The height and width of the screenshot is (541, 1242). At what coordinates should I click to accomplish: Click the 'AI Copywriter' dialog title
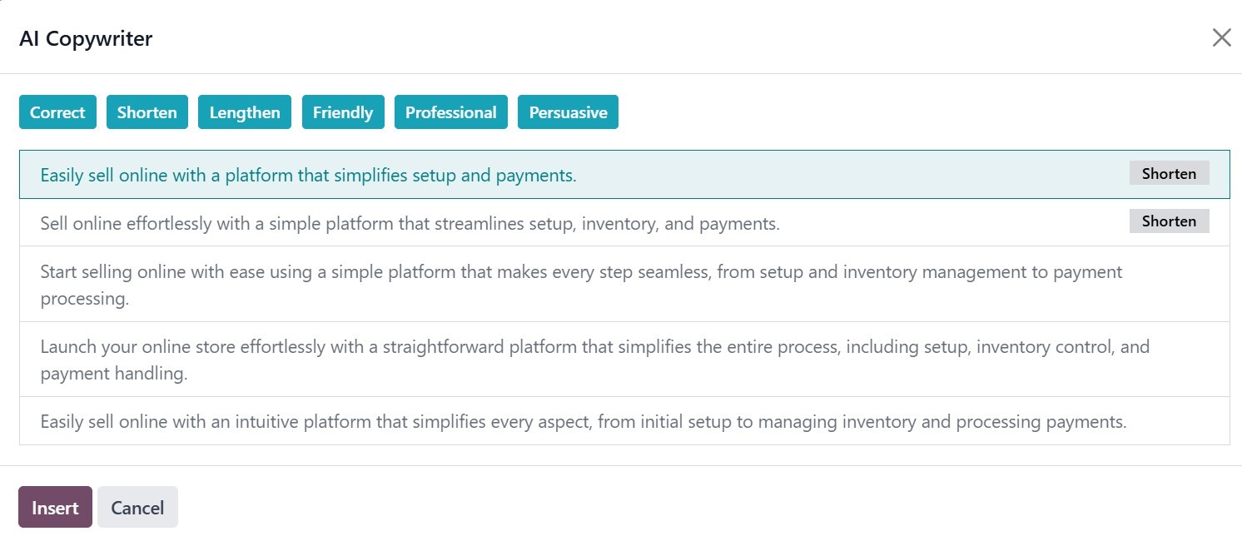coord(86,38)
